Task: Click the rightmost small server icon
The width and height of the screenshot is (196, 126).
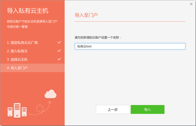Action: [24, 112]
